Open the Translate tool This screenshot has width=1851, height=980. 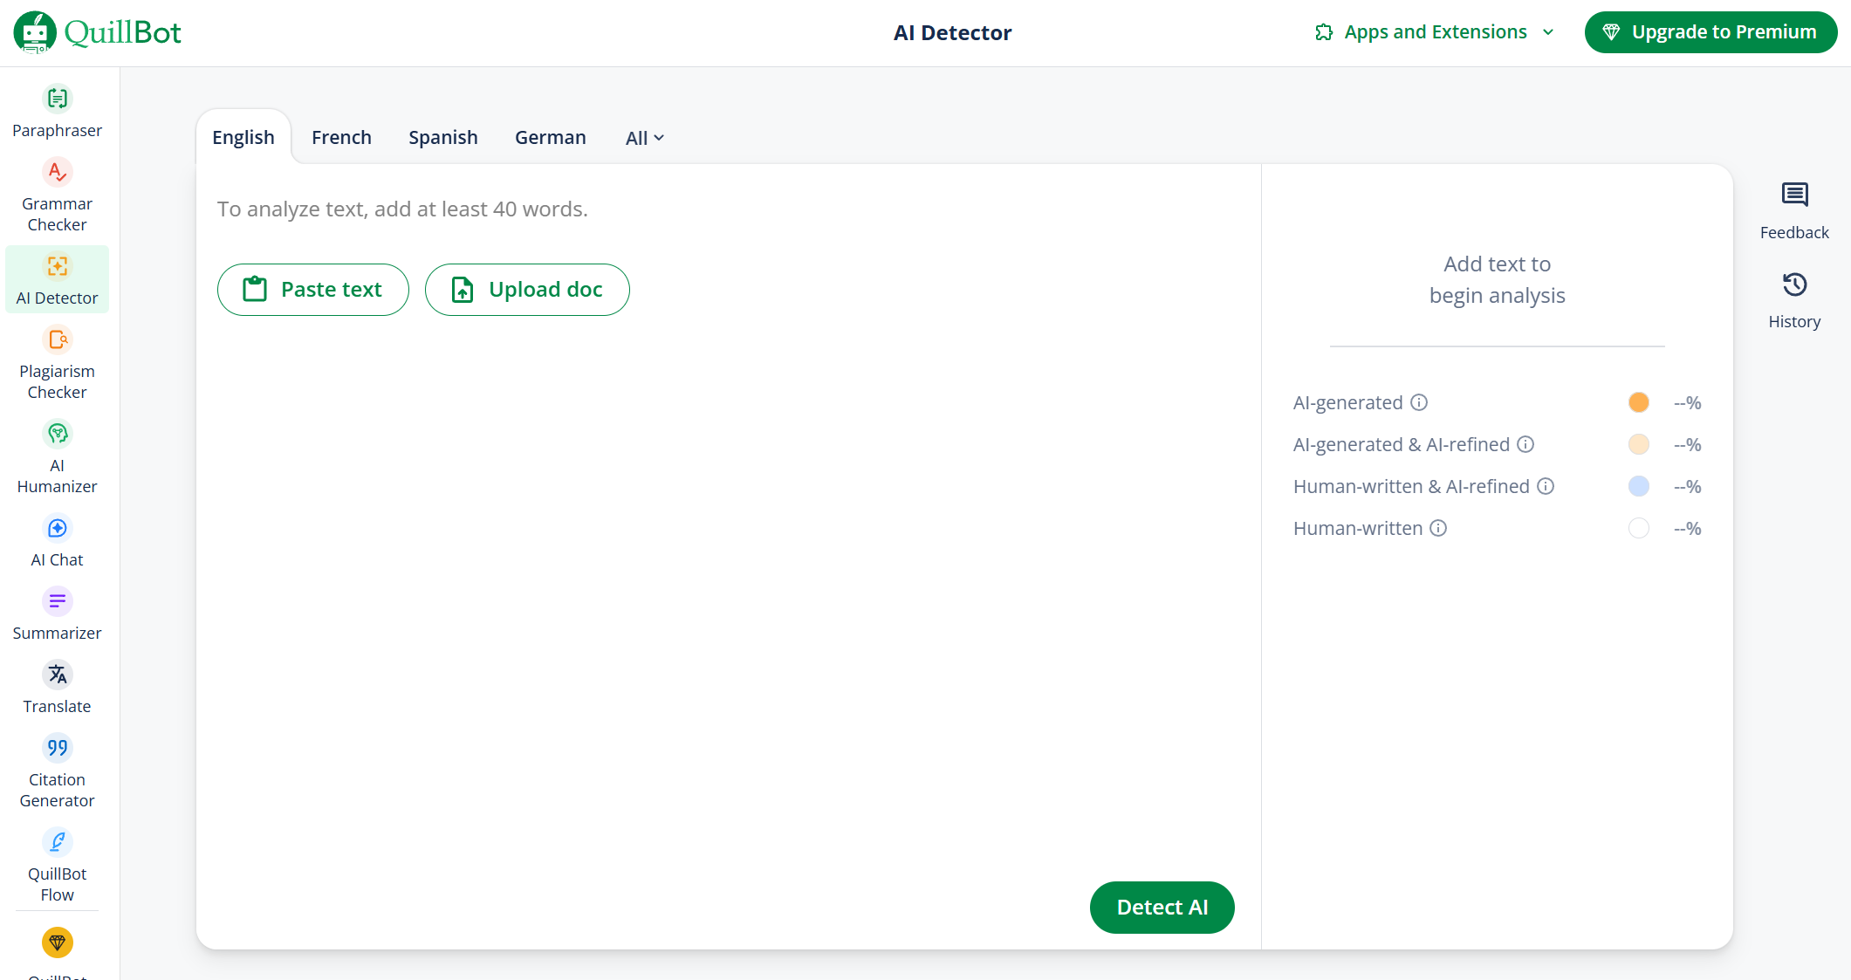click(57, 688)
